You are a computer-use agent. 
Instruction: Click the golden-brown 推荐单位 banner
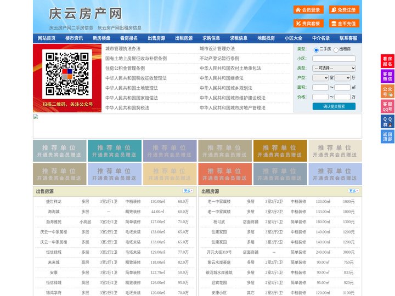280,151
